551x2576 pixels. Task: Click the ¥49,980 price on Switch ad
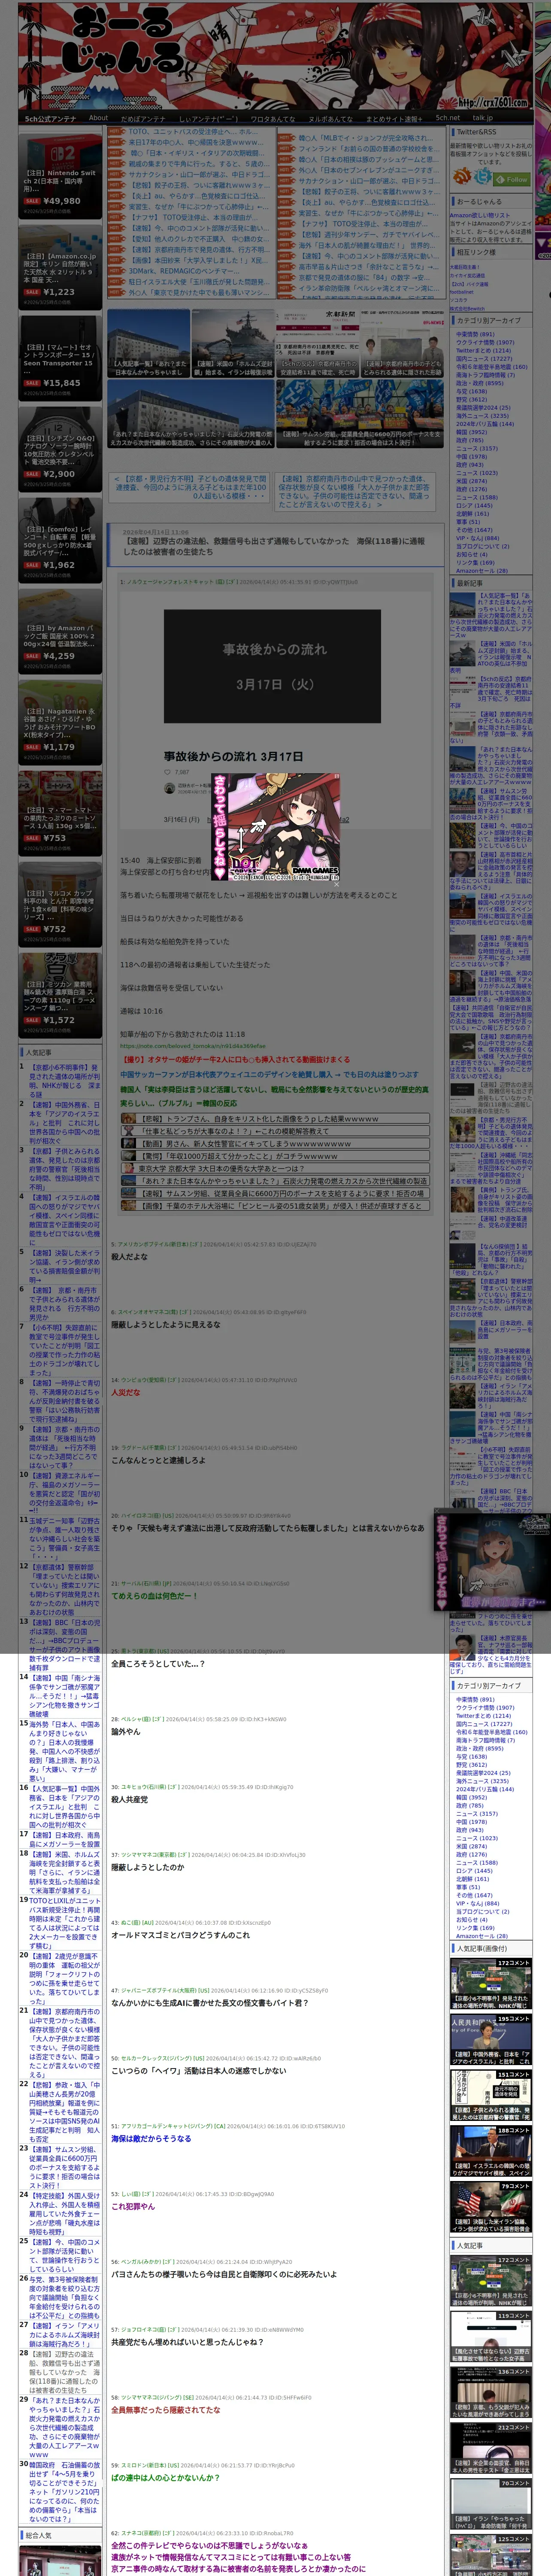click(61, 201)
